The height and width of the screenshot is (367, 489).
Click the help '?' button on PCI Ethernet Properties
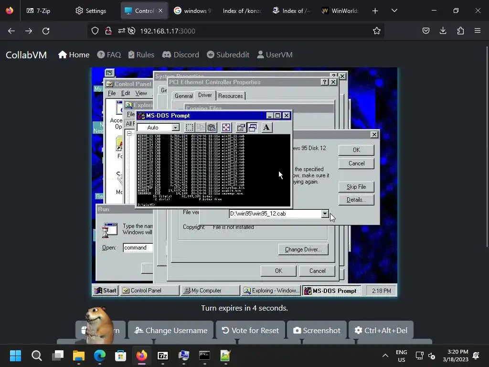click(325, 82)
